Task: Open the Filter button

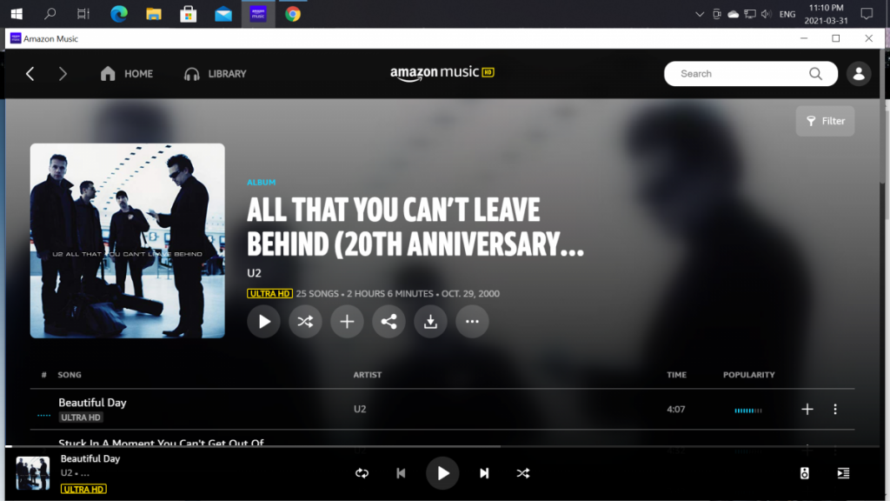Action: point(826,121)
